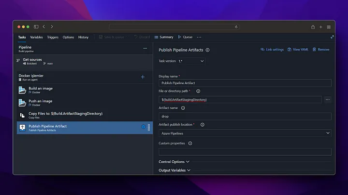Image resolution: width=348 pixels, height=195 pixels.
Task: Go back with the browser arrow
Action: 44,26
